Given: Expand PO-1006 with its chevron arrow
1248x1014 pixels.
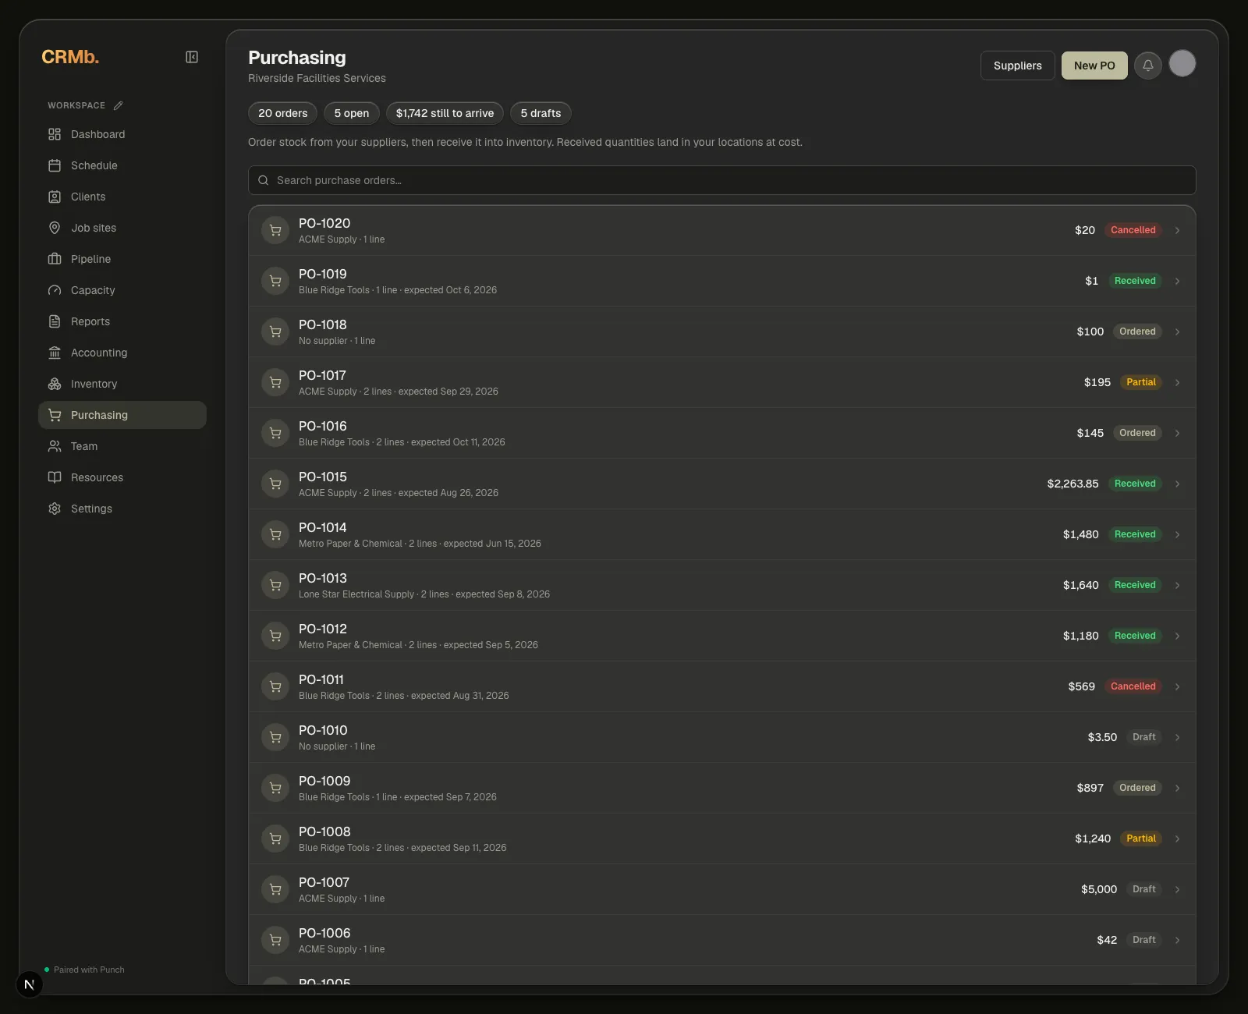Looking at the screenshot, I should [1177, 940].
